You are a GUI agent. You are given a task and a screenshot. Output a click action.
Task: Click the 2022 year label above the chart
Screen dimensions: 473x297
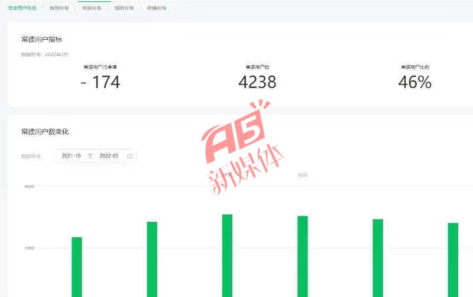(x=303, y=175)
